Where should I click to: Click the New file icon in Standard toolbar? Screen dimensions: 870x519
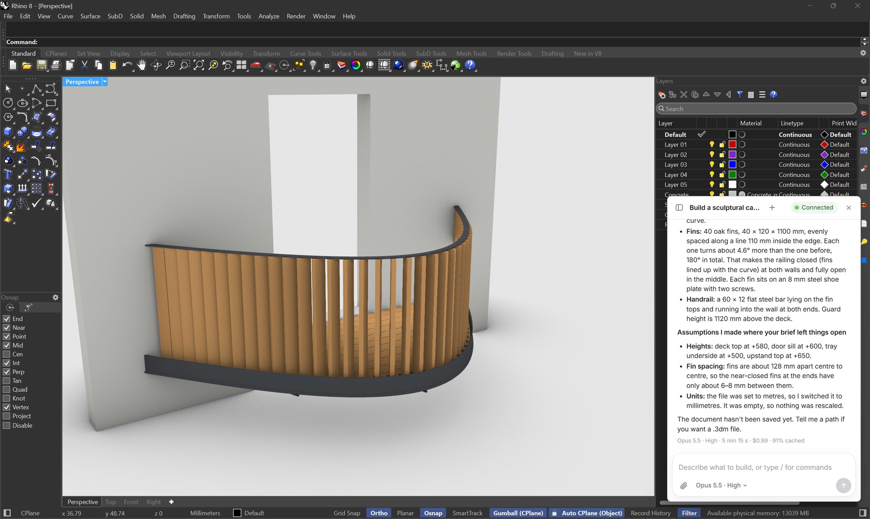pos(13,65)
